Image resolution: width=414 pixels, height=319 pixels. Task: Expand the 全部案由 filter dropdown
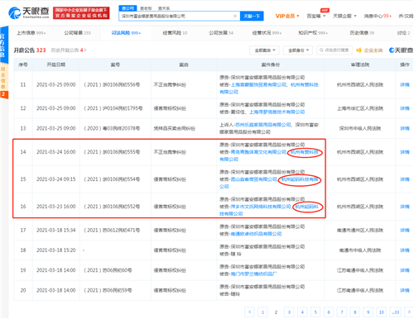[x=265, y=50]
